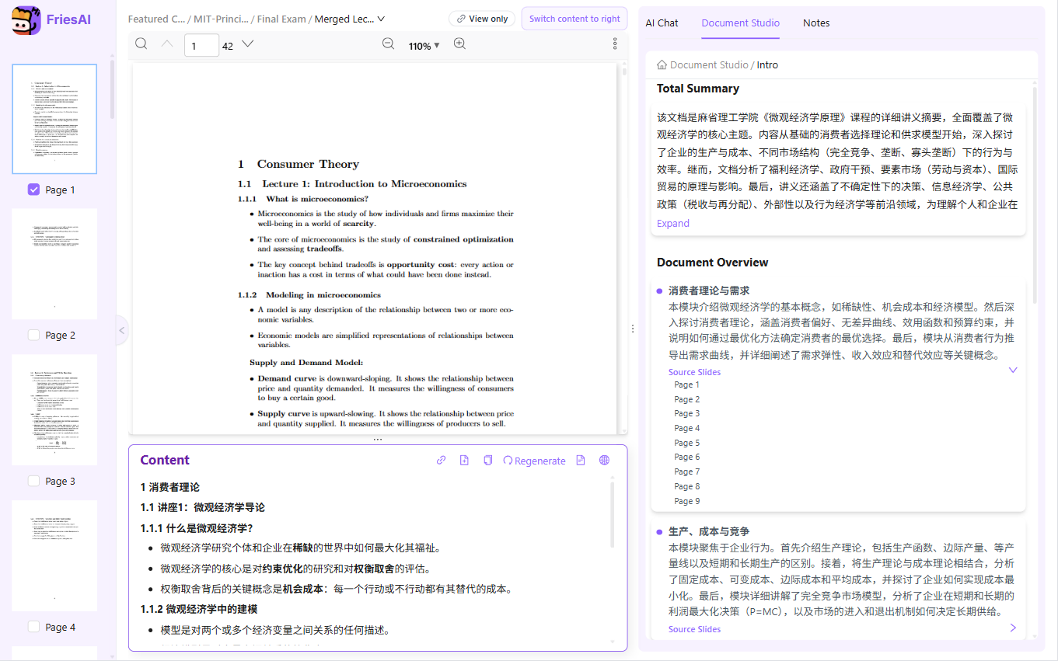Jump to source slide Page 5
This screenshot has height=661, width=1058.
[687, 443]
